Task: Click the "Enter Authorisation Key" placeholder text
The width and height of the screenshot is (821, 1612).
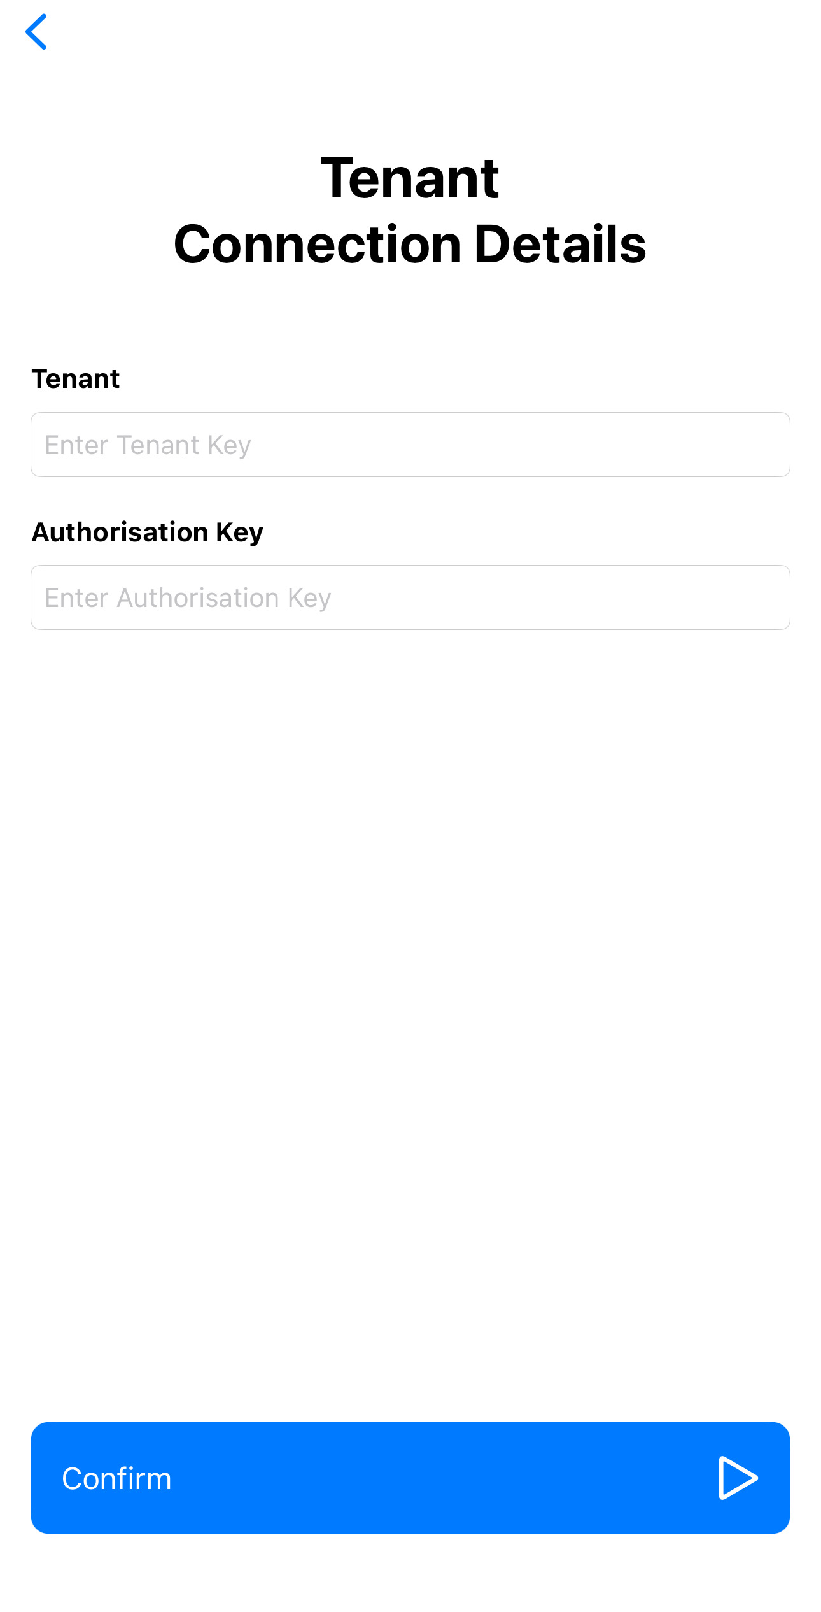Action: [x=188, y=598]
